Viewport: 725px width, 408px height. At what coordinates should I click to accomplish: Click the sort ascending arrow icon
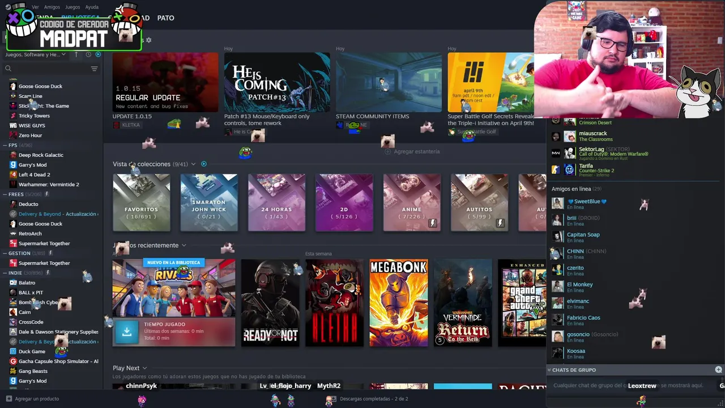[78, 54]
